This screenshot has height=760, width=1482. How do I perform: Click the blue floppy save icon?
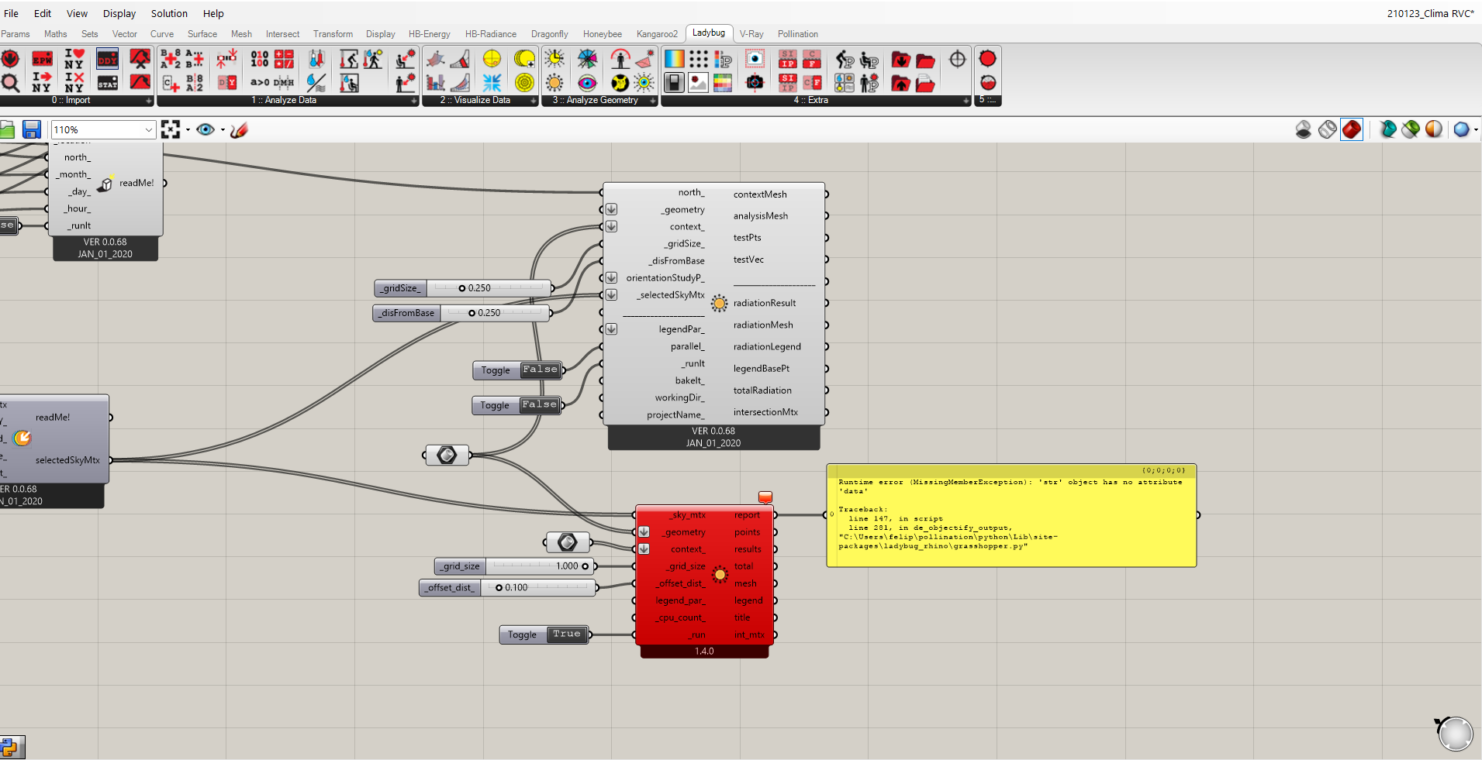click(32, 129)
